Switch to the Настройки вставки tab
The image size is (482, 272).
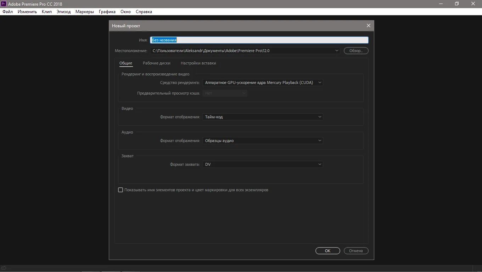click(198, 63)
